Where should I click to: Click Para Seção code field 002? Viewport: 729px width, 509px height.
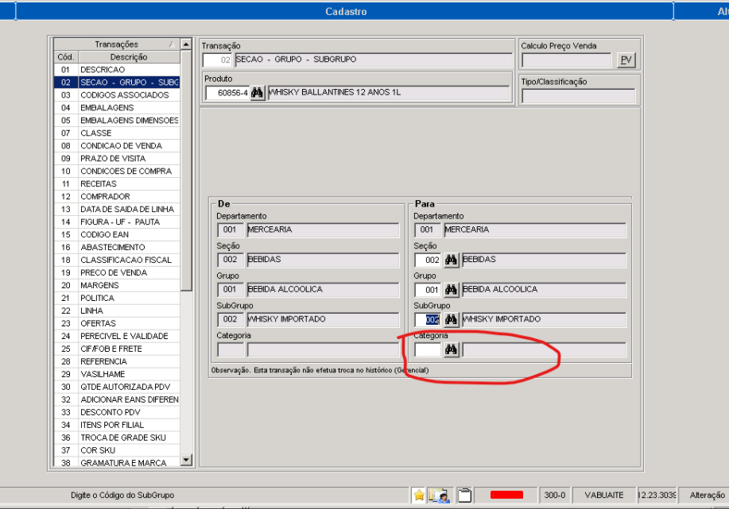tap(428, 260)
